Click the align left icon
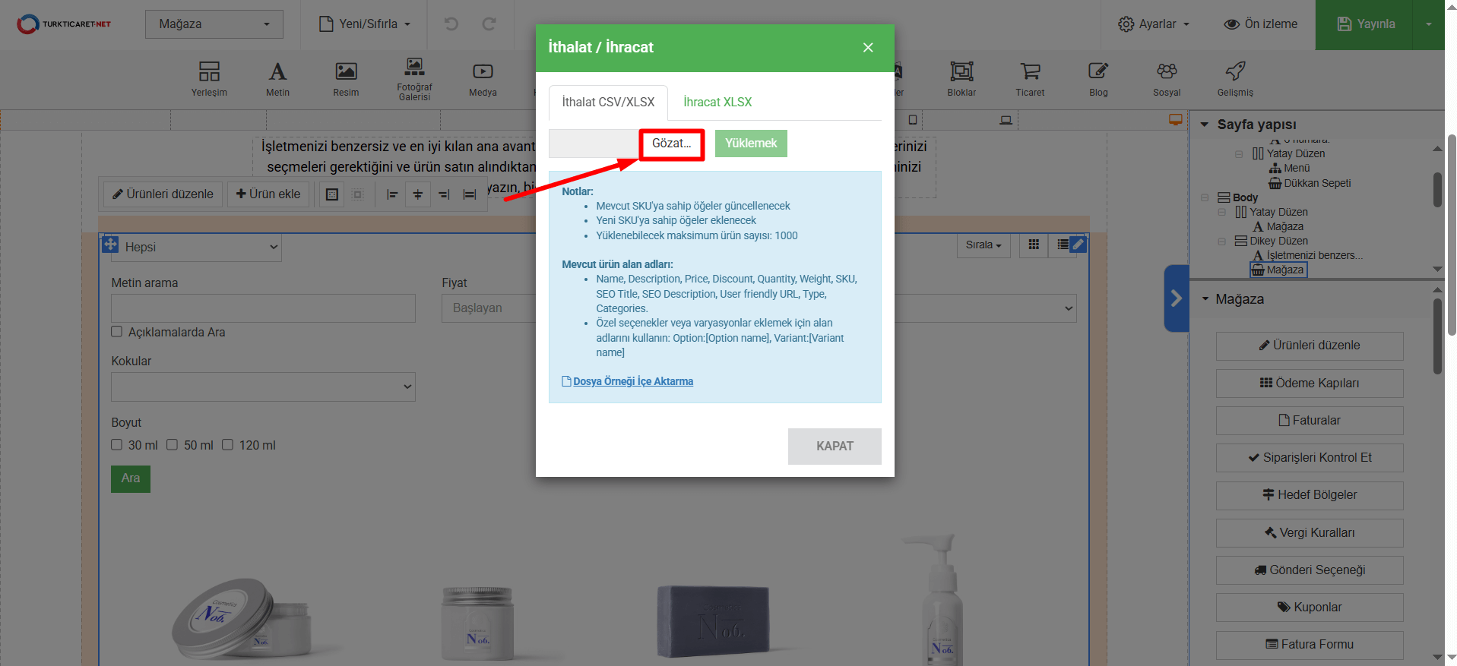The width and height of the screenshot is (1457, 666). pos(392,194)
